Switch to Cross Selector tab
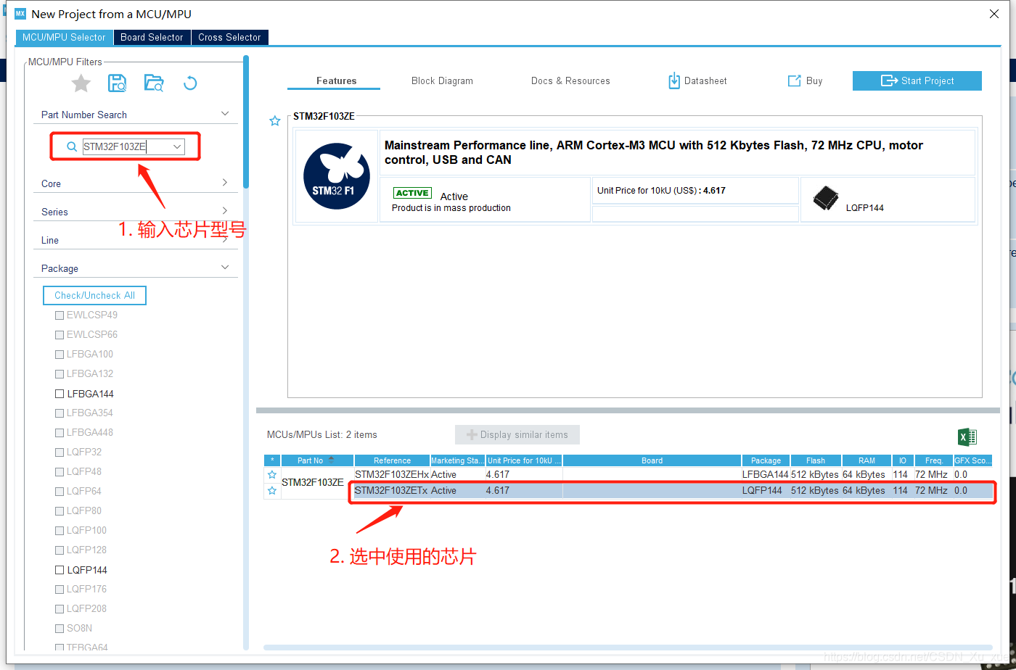Image resolution: width=1016 pixels, height=670 pixels. click(x=229, y=37)
